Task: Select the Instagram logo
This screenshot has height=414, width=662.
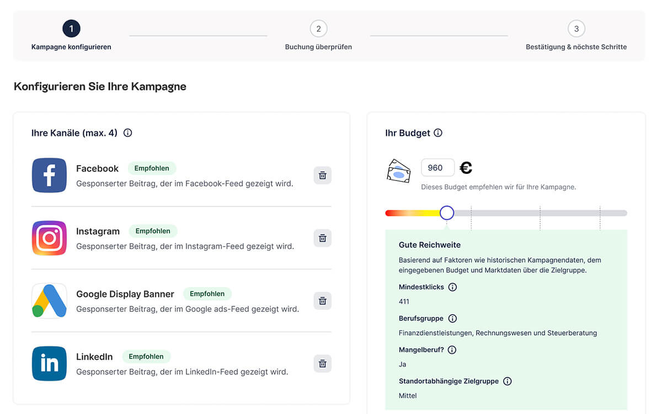Action: pos(49,238)
